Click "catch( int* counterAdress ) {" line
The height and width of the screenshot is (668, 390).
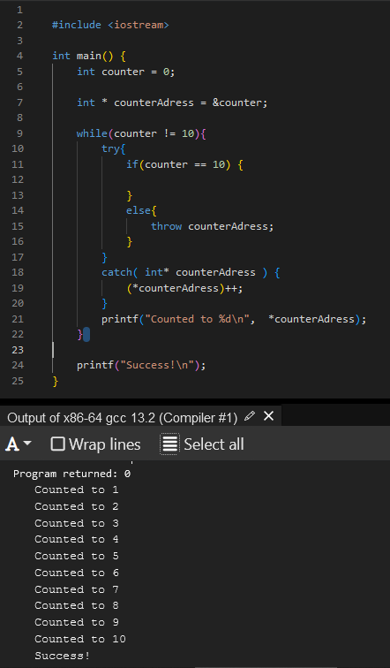(191, 272)
